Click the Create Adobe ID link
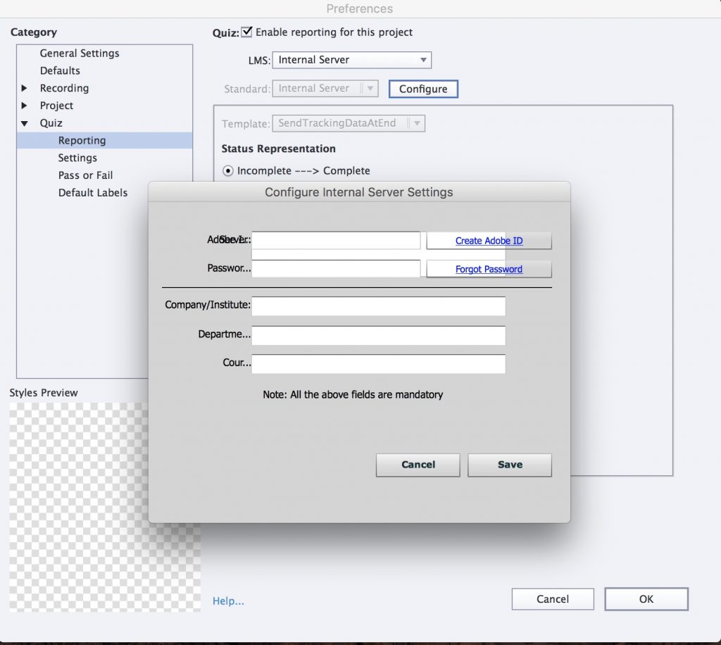Viewport: 721px width, 645px height. click(x=489, y=241)
